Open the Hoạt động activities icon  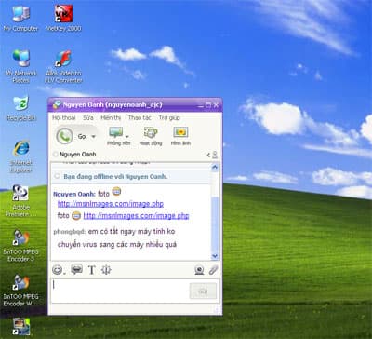point(151,133)
